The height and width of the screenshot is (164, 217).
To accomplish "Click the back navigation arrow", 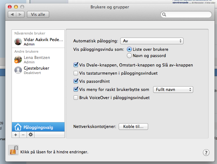I will click(12, 14).
